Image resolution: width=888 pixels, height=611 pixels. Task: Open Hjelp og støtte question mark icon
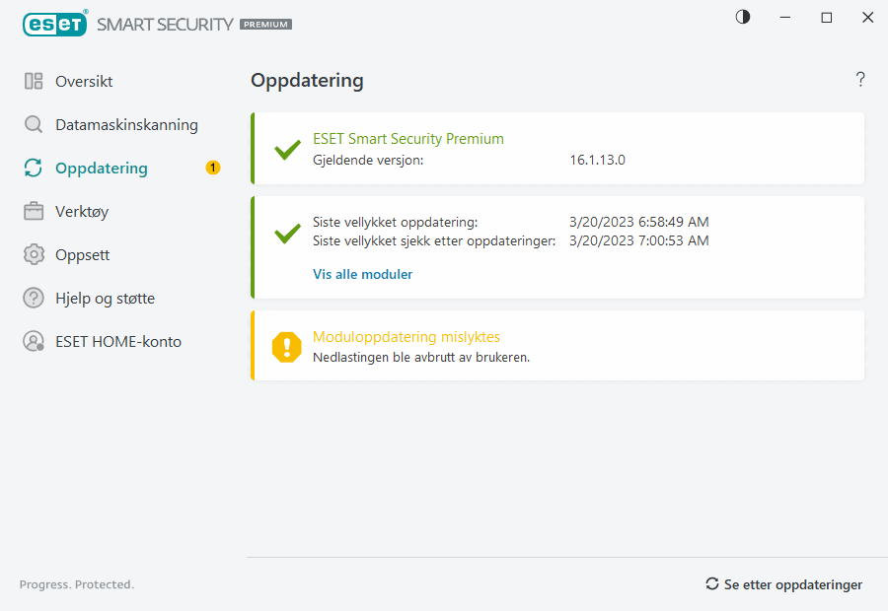32,298
